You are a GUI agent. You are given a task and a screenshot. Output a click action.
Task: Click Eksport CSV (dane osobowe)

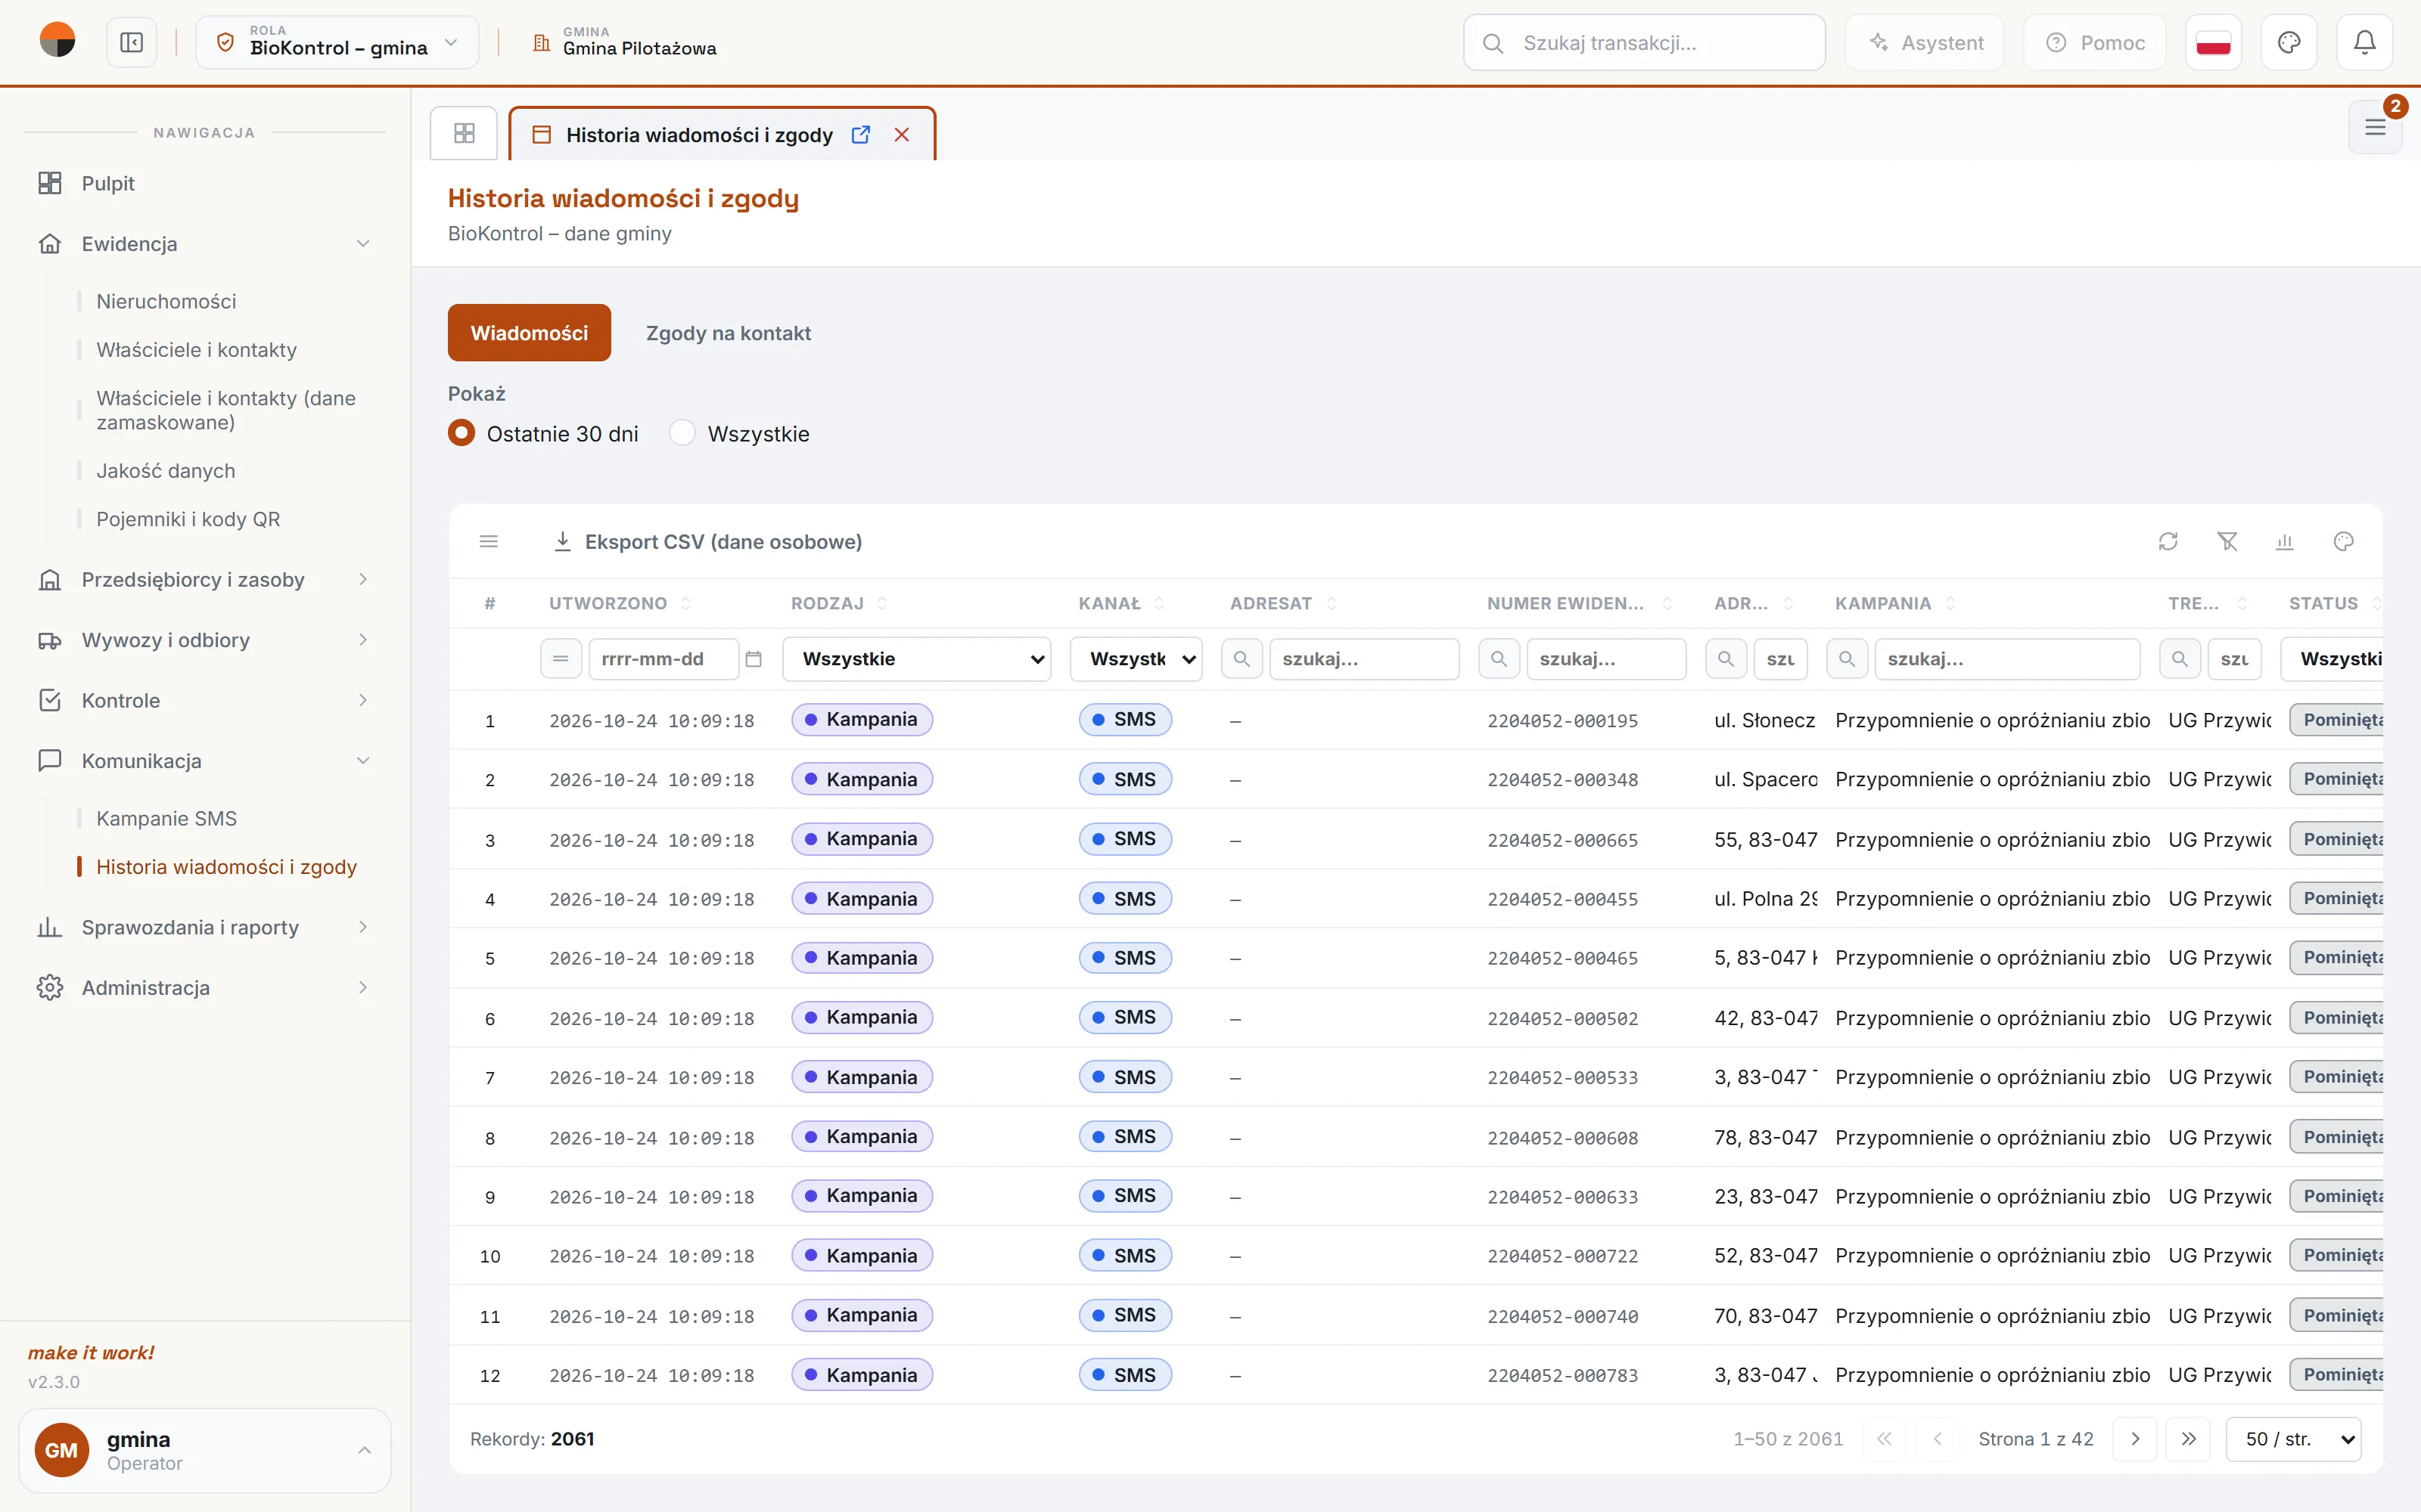point(708,541)
